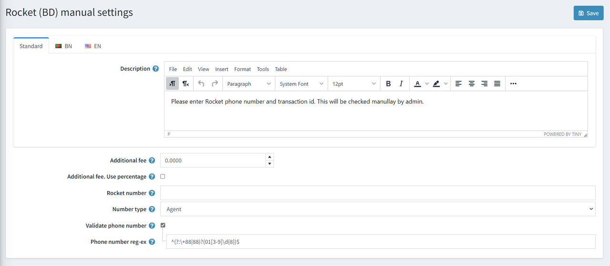Apply the text color

click(417, 83)
